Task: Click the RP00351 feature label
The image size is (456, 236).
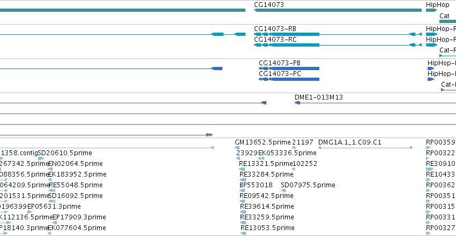Action: pos(441,196)
